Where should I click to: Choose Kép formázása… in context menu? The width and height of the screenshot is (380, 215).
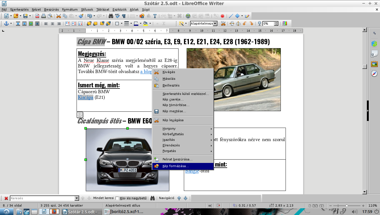183,166
